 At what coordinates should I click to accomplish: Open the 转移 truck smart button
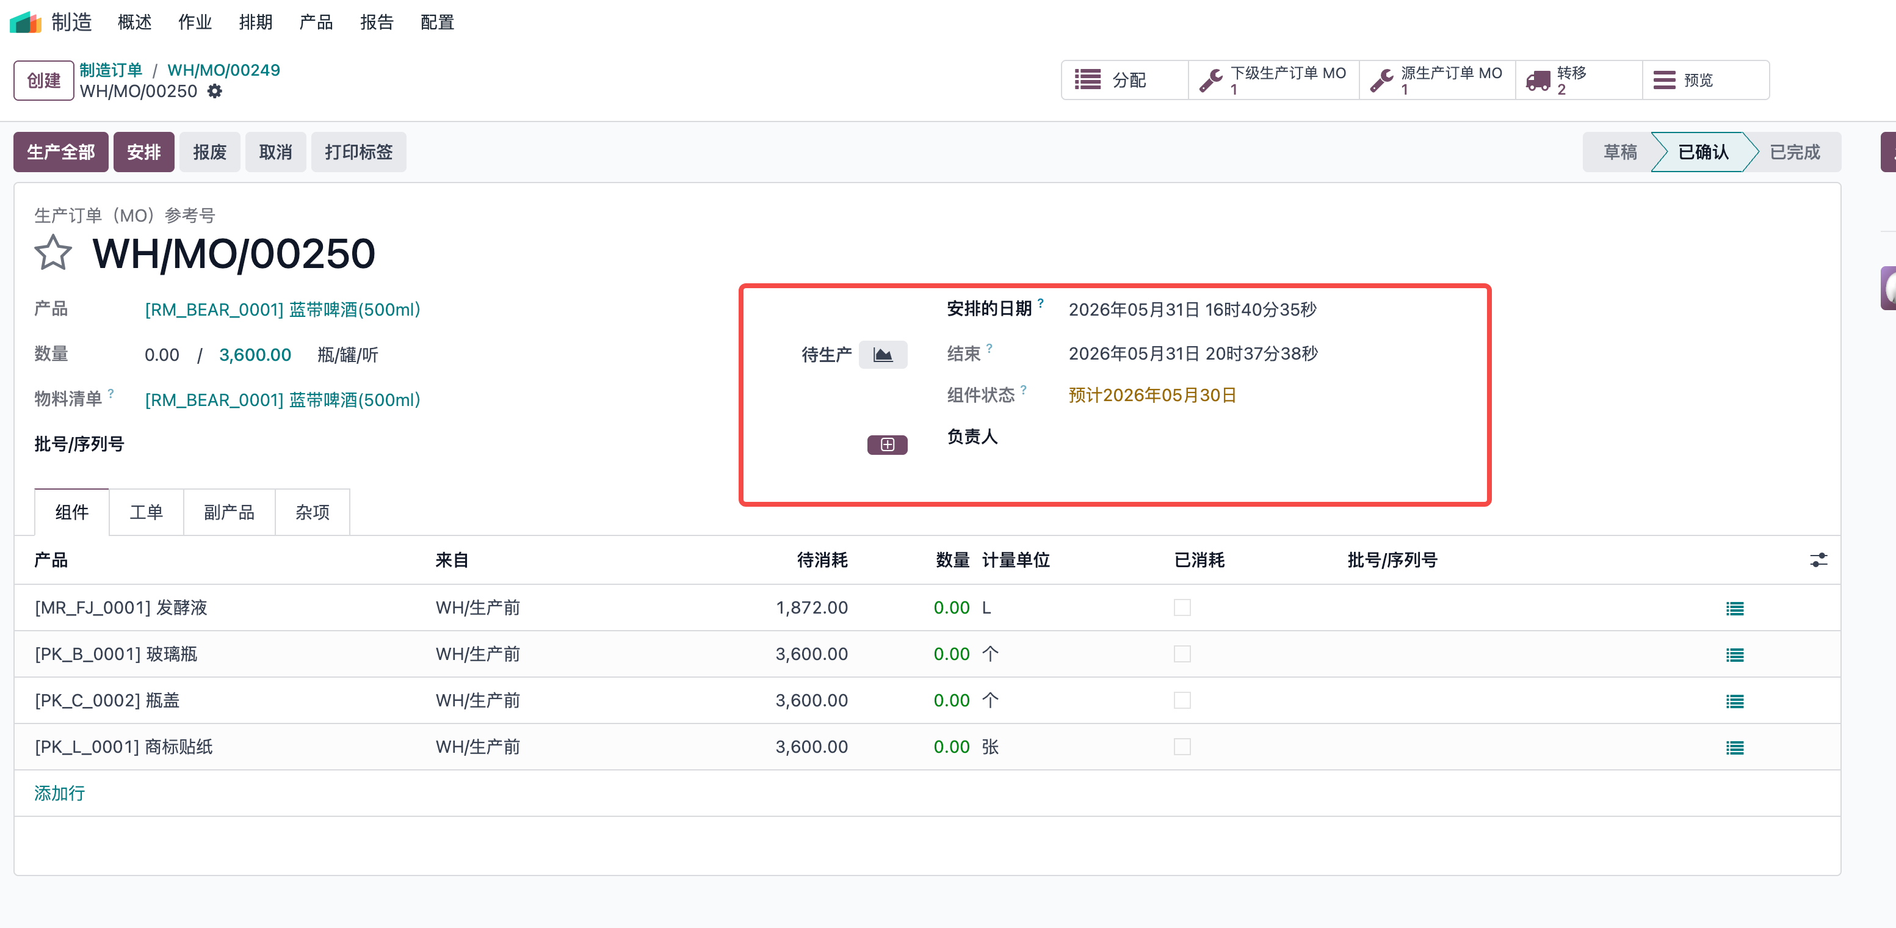point(1579,80)
